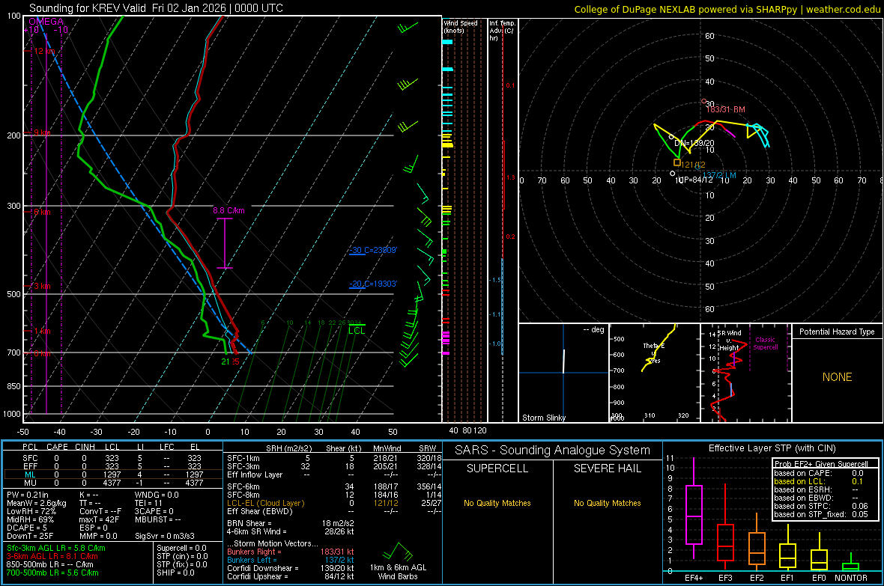
Task: Select the red EF3 box plot
Action: tap(725, 528)
